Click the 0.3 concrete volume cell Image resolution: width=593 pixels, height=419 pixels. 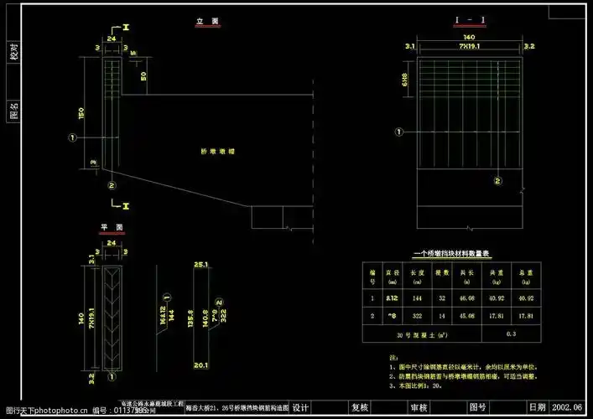coord(511,334)
